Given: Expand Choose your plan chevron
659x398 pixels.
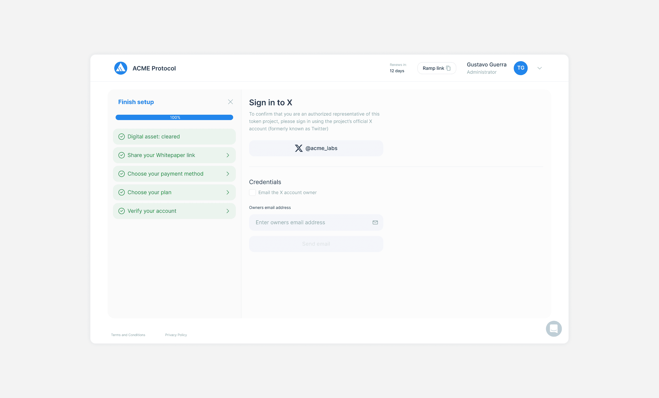Looking at the screenshot, I should (228, 193).
